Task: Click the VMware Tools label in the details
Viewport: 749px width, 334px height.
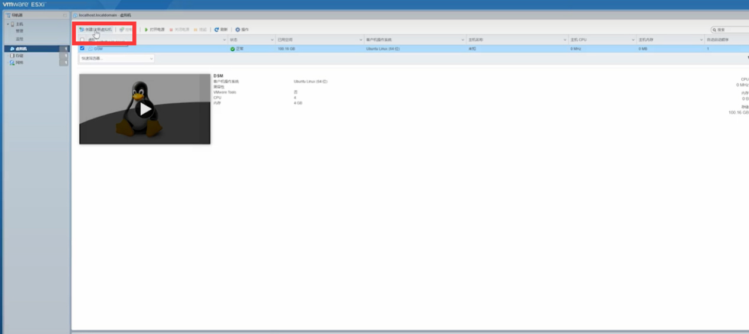Action: point(223,92)
